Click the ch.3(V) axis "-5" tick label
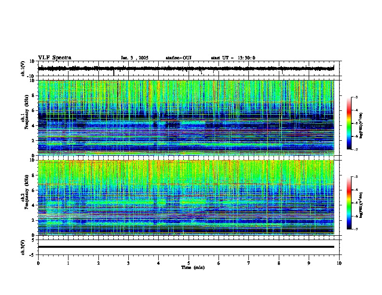This screenshot has height=295, width=382. point(32,255)
